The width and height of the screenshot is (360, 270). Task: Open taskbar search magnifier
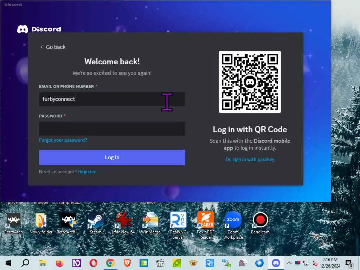[x=25, y=263]
